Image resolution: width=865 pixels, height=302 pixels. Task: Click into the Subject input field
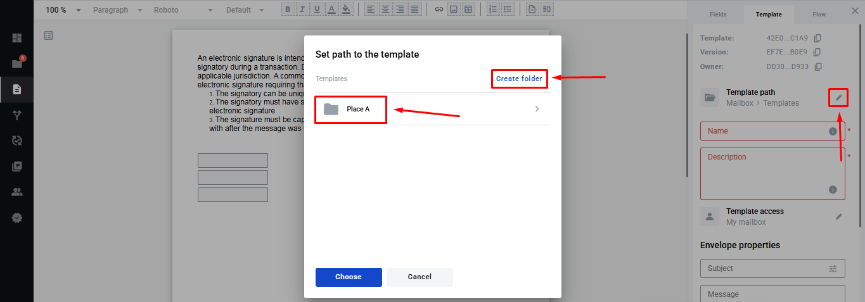tap(764, 268)
